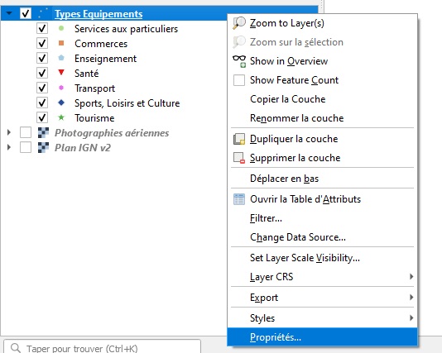Select the Photographies aériennes layer name
Screen dimensions: 442x353
tap(112, 133)
